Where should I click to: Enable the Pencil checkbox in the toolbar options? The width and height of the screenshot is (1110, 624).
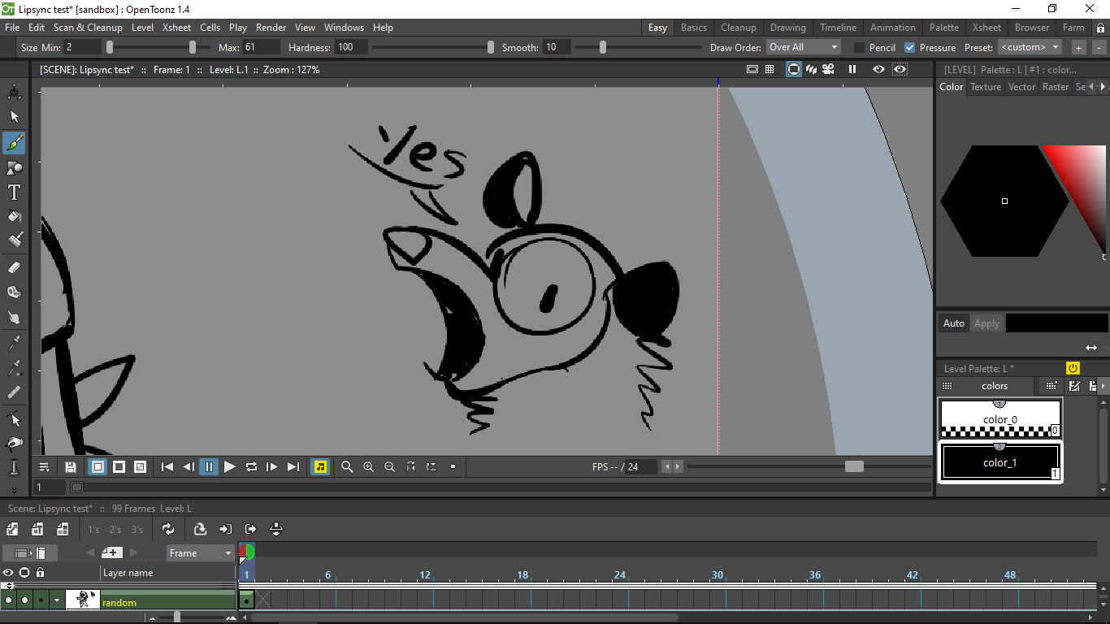pos(858,47)
